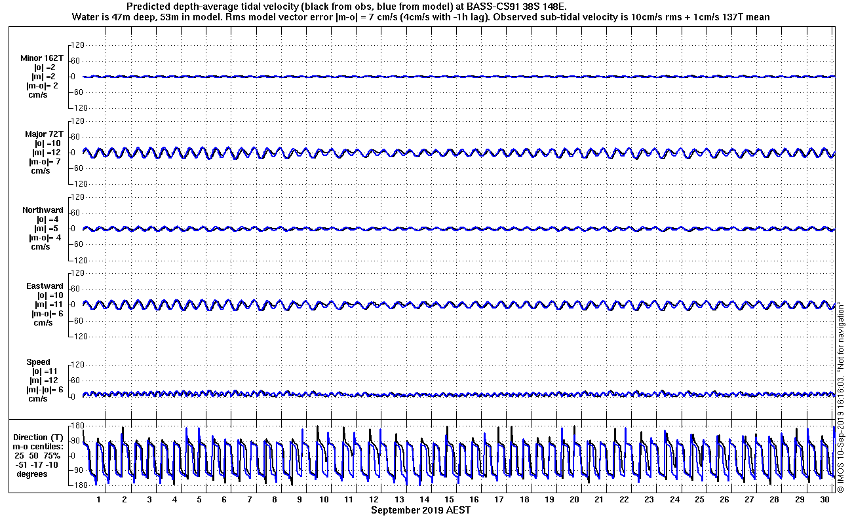Click day 1 on the date axis

pyautogui.click(x=99, y=500)
